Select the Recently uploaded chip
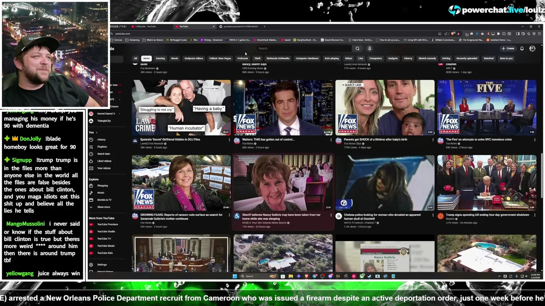545x306 pixels. tap(467, 58)
